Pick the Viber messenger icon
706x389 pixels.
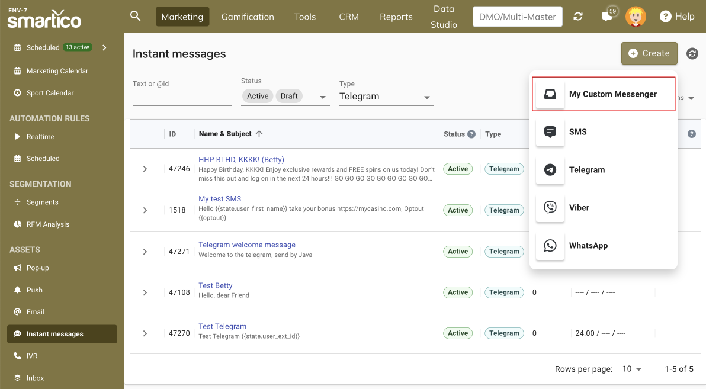click(x=550, y=208)
